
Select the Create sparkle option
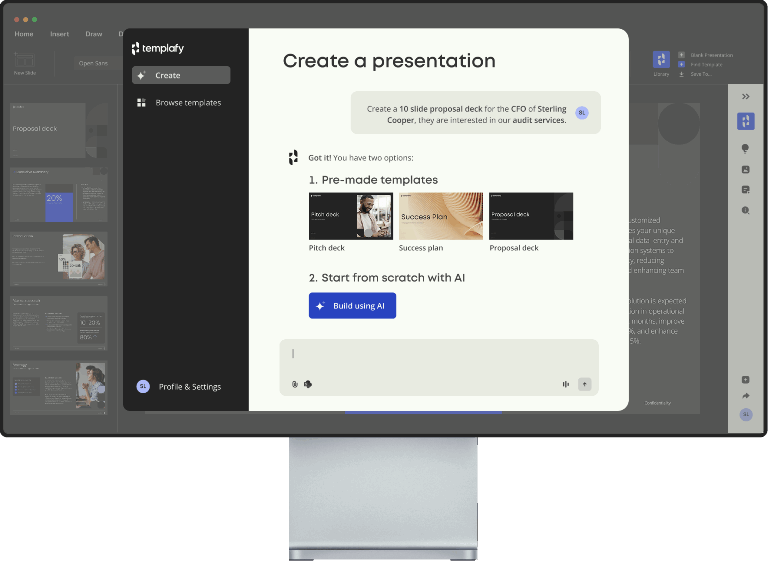[181, 75]
